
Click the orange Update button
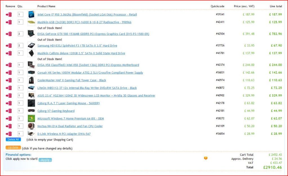(13, 148)
